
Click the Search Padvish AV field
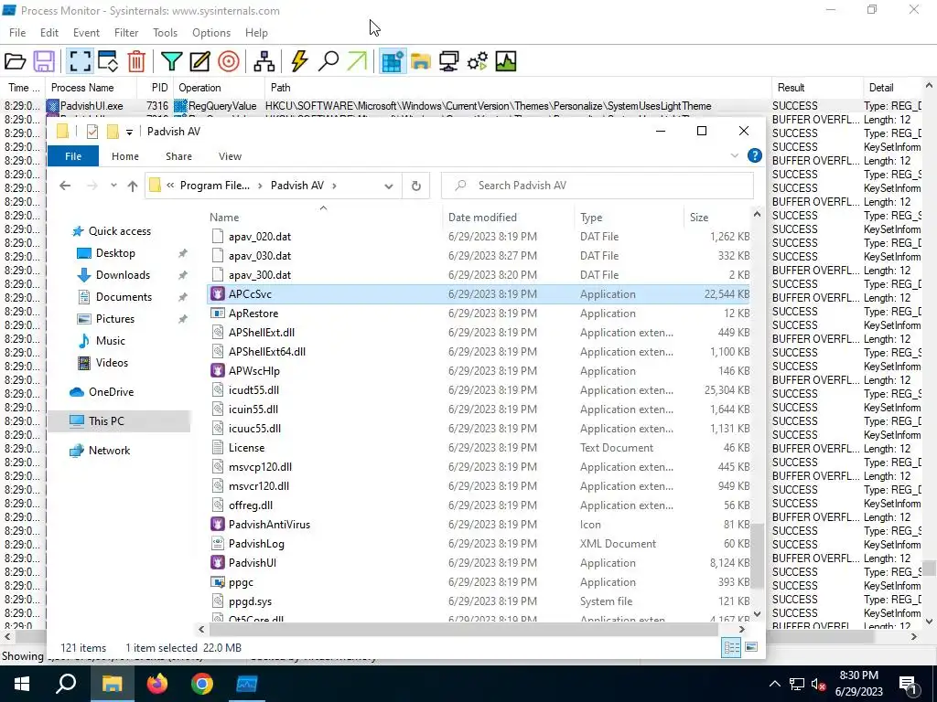pos(598,186)
